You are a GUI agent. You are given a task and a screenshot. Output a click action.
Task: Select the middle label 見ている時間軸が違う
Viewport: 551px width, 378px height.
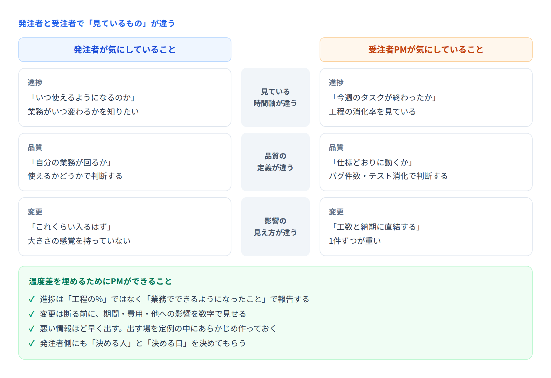[x=275, y=97]
